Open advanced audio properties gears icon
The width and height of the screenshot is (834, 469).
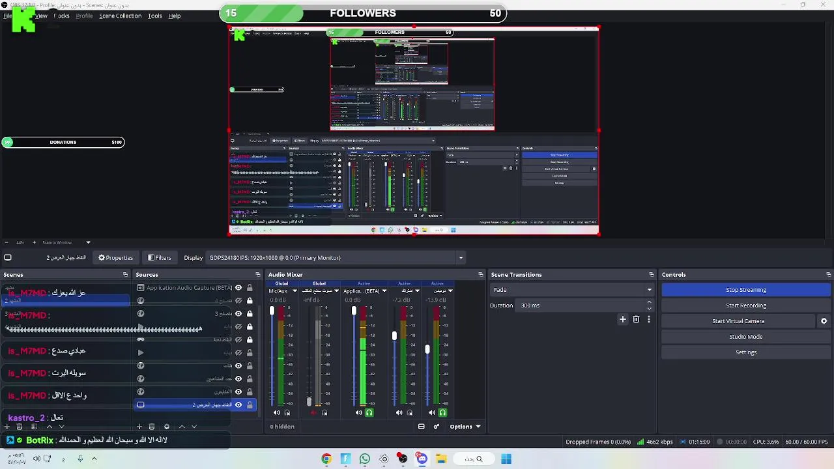[x=437, y=427]
